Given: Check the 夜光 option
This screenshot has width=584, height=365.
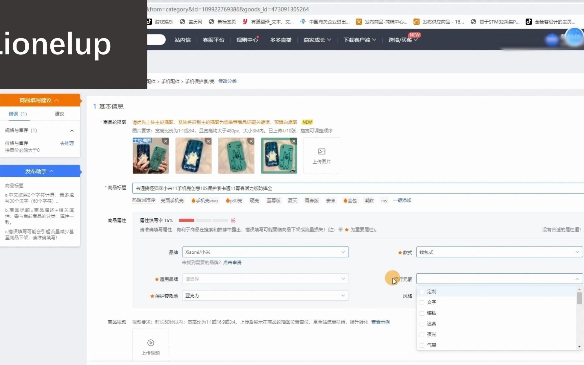Looking at the screenshot, I should click(x=422, y=335).
